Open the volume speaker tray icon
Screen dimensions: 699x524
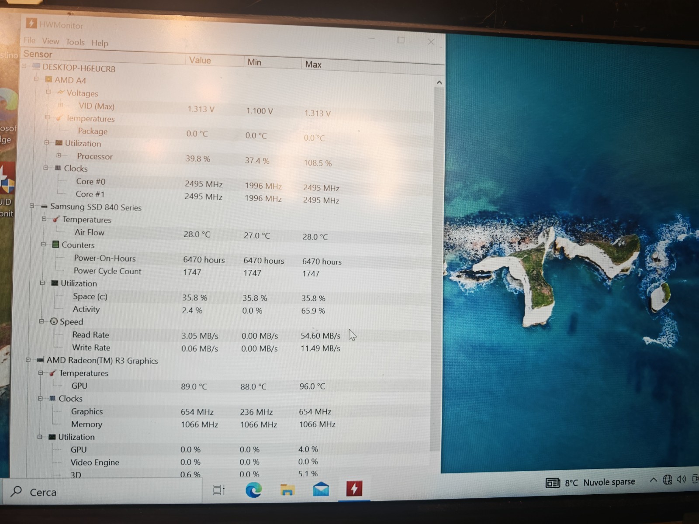681,479
